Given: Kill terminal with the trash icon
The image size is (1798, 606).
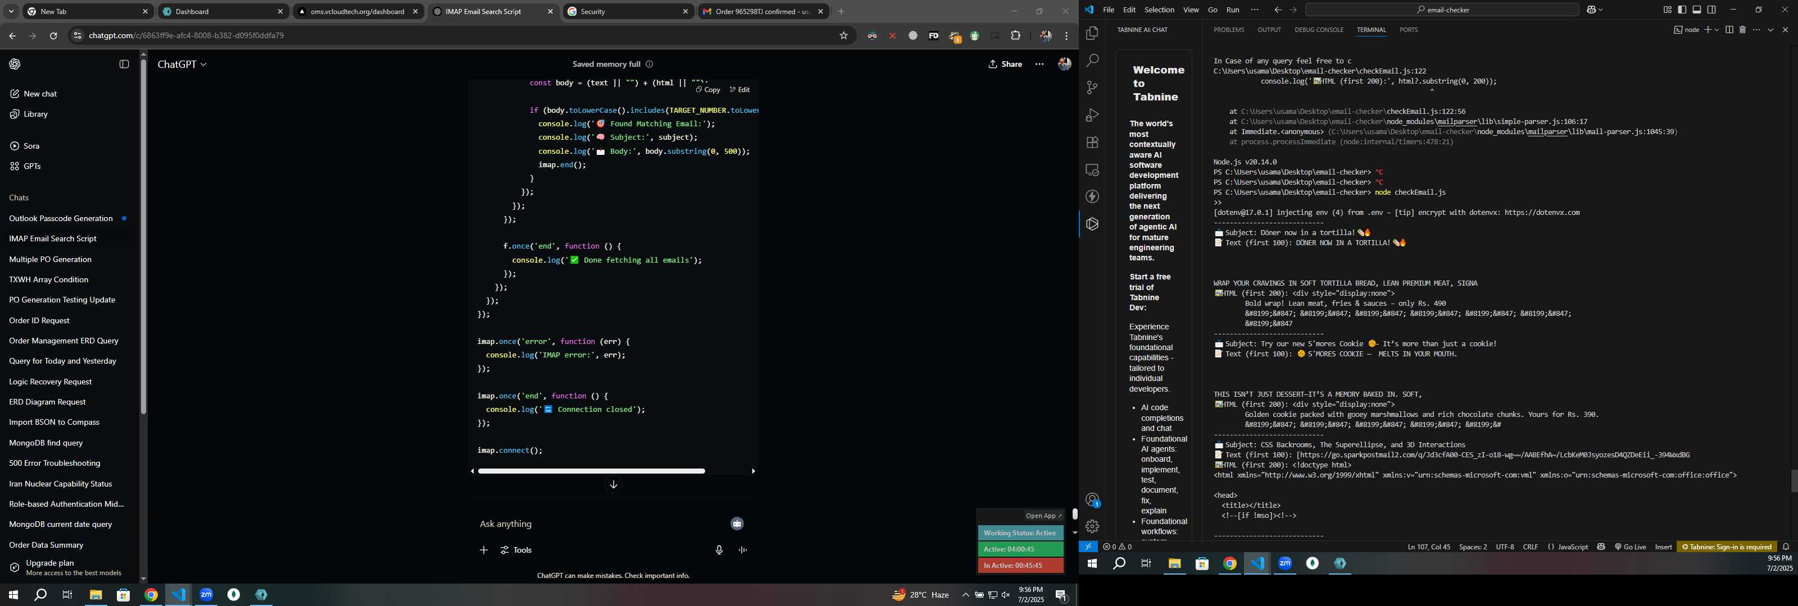Looking at the screenshot, I should [x=1742, y=30].
